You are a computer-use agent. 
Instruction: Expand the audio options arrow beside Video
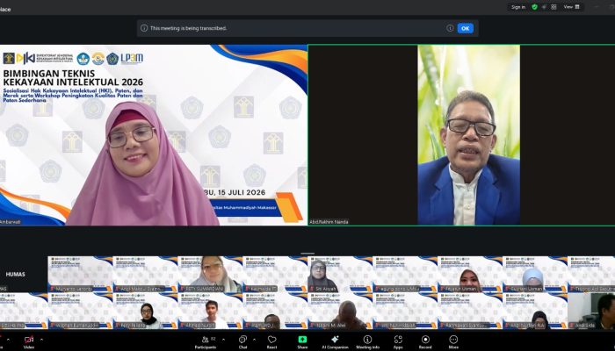[x=8, y=340]
